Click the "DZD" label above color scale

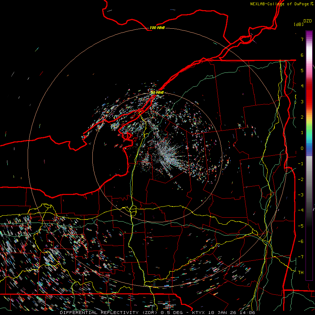coord(308,21)
